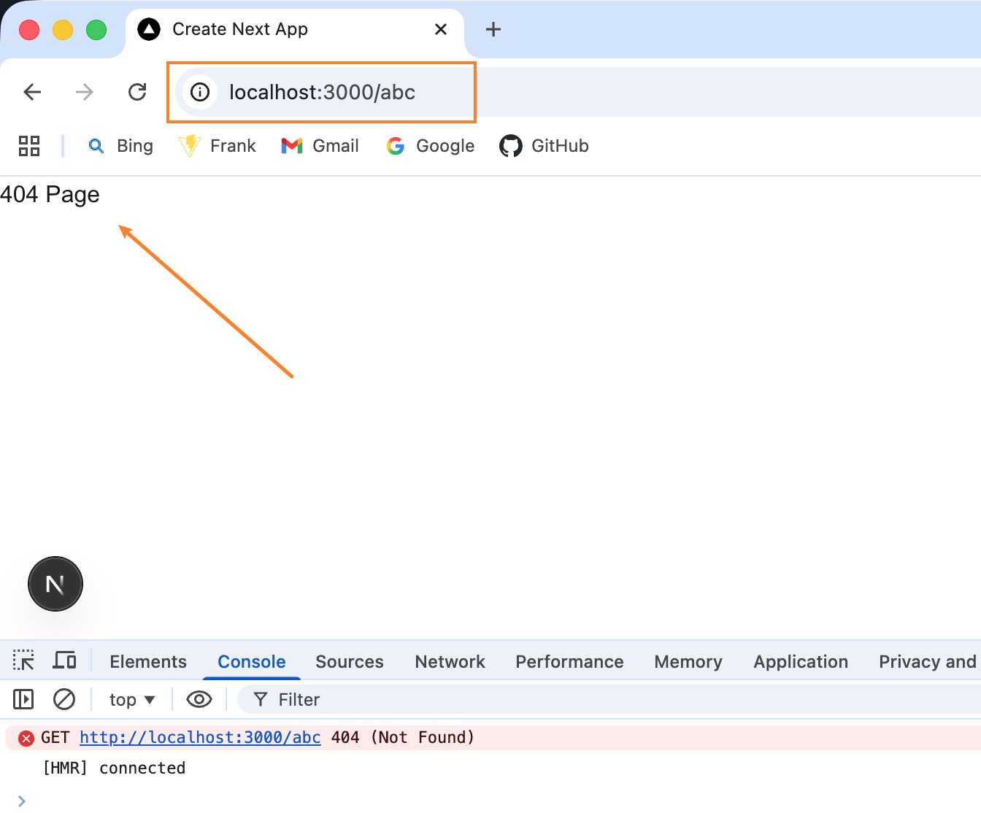Switch to the Network tab

pos(450,661)
